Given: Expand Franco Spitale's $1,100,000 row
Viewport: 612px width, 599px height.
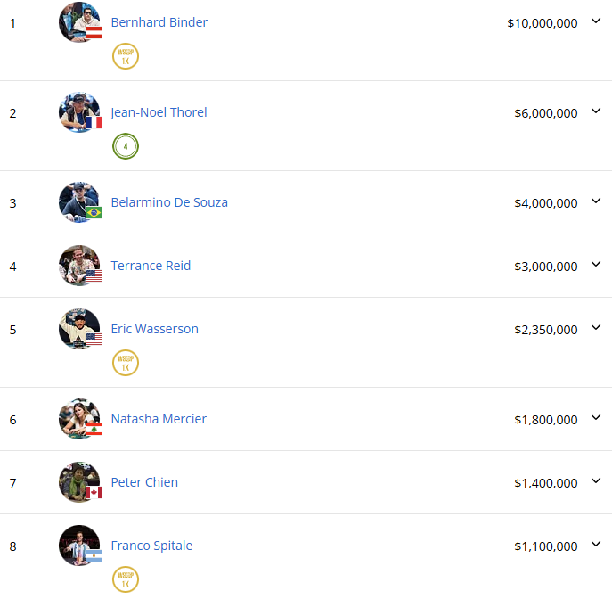Looking at the screenshot, I should pyautogui.click(x=596, y=545).
